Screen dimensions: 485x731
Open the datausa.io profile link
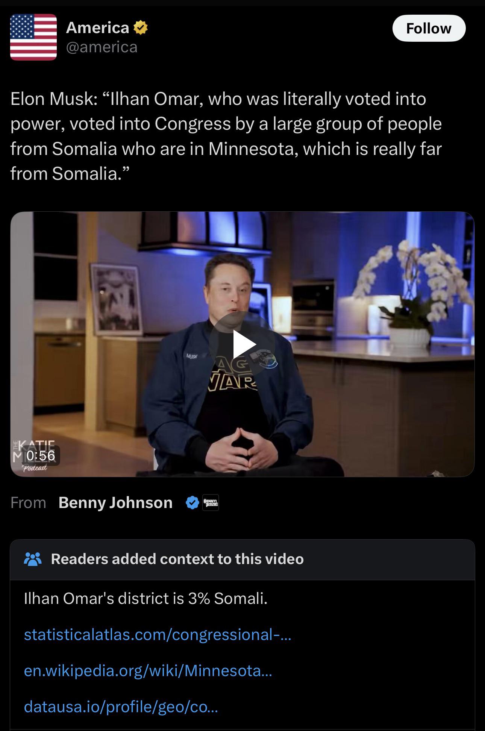point(121,707)
